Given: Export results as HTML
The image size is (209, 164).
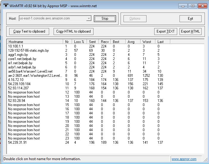Looking at the screenshot, I should 190,31.
